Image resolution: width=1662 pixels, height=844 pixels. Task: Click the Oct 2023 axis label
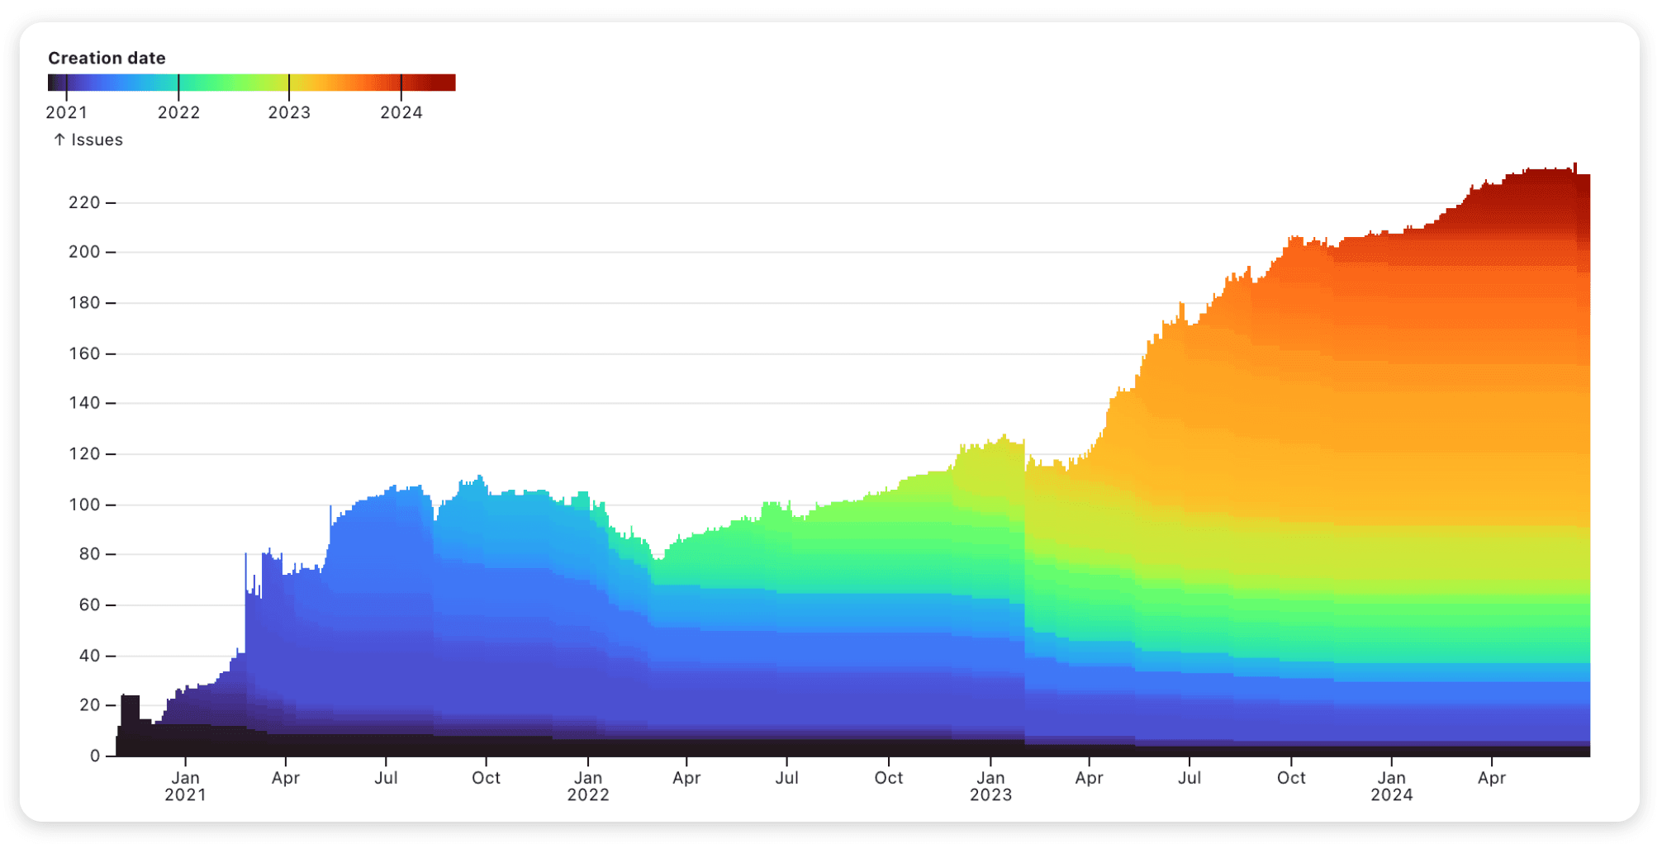1291,777
